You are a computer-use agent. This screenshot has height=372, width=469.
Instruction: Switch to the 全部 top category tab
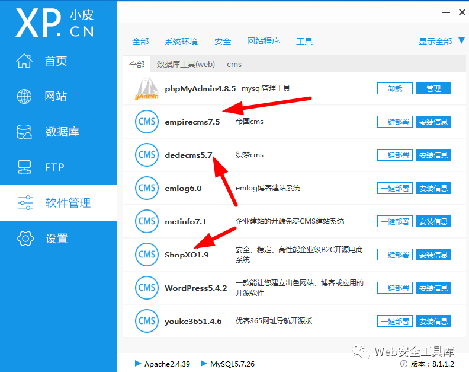pyautogui.click(x=140, y=42)
